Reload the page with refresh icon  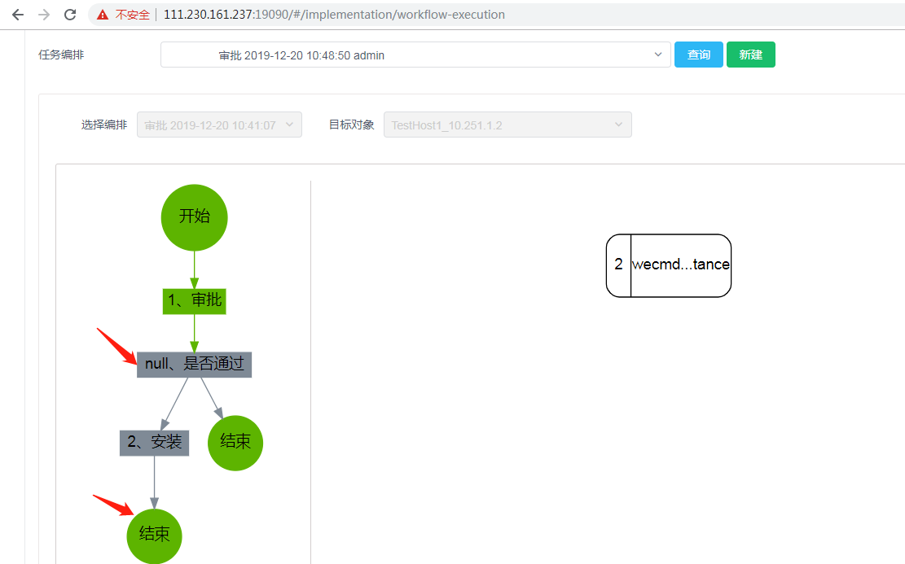click(x=70, y=15)
